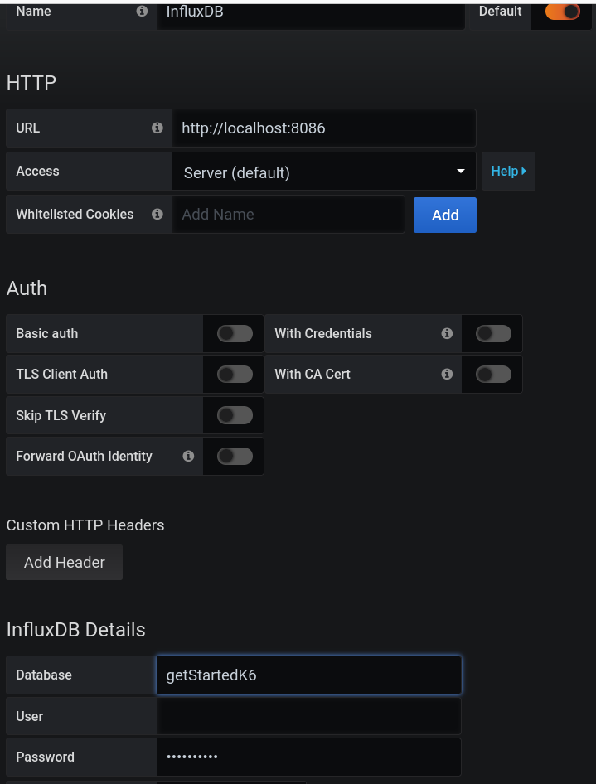Click the Whitelisted Cookies info icon

[157, 215]
